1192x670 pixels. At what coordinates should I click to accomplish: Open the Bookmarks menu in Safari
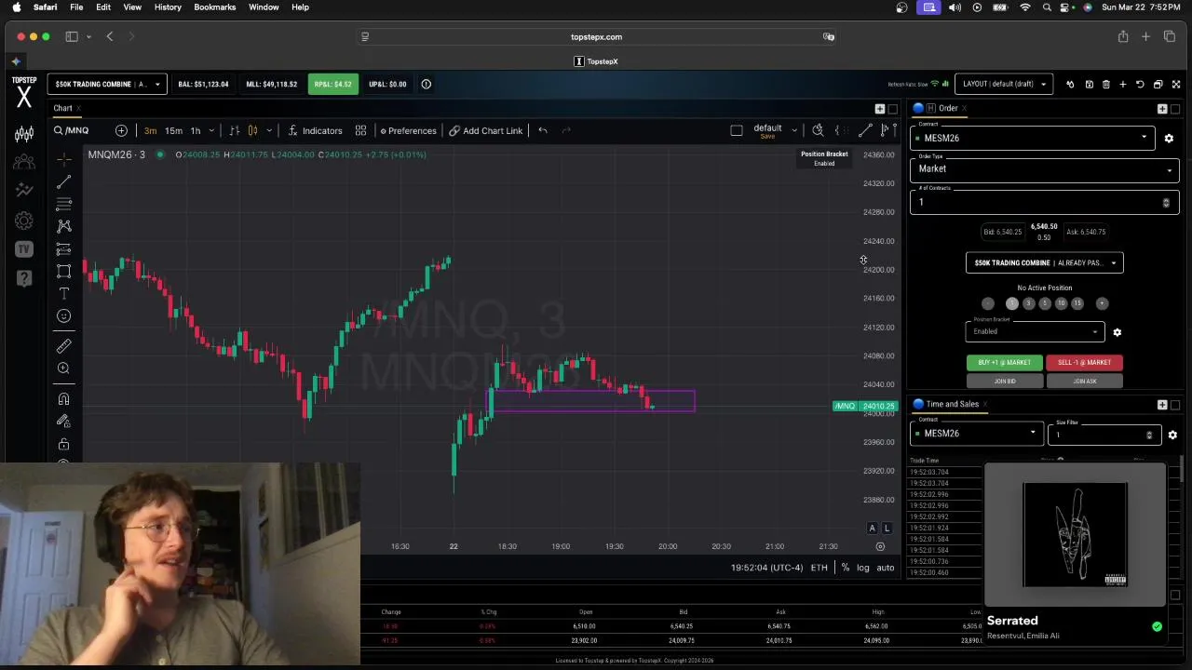click(x=214, y=7)
